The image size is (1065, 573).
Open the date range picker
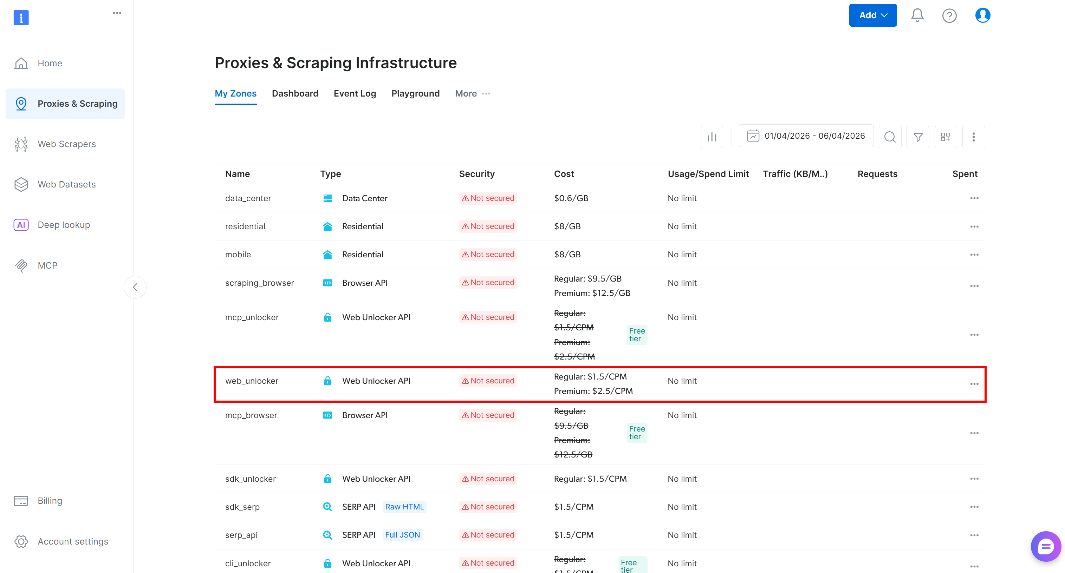806,136
